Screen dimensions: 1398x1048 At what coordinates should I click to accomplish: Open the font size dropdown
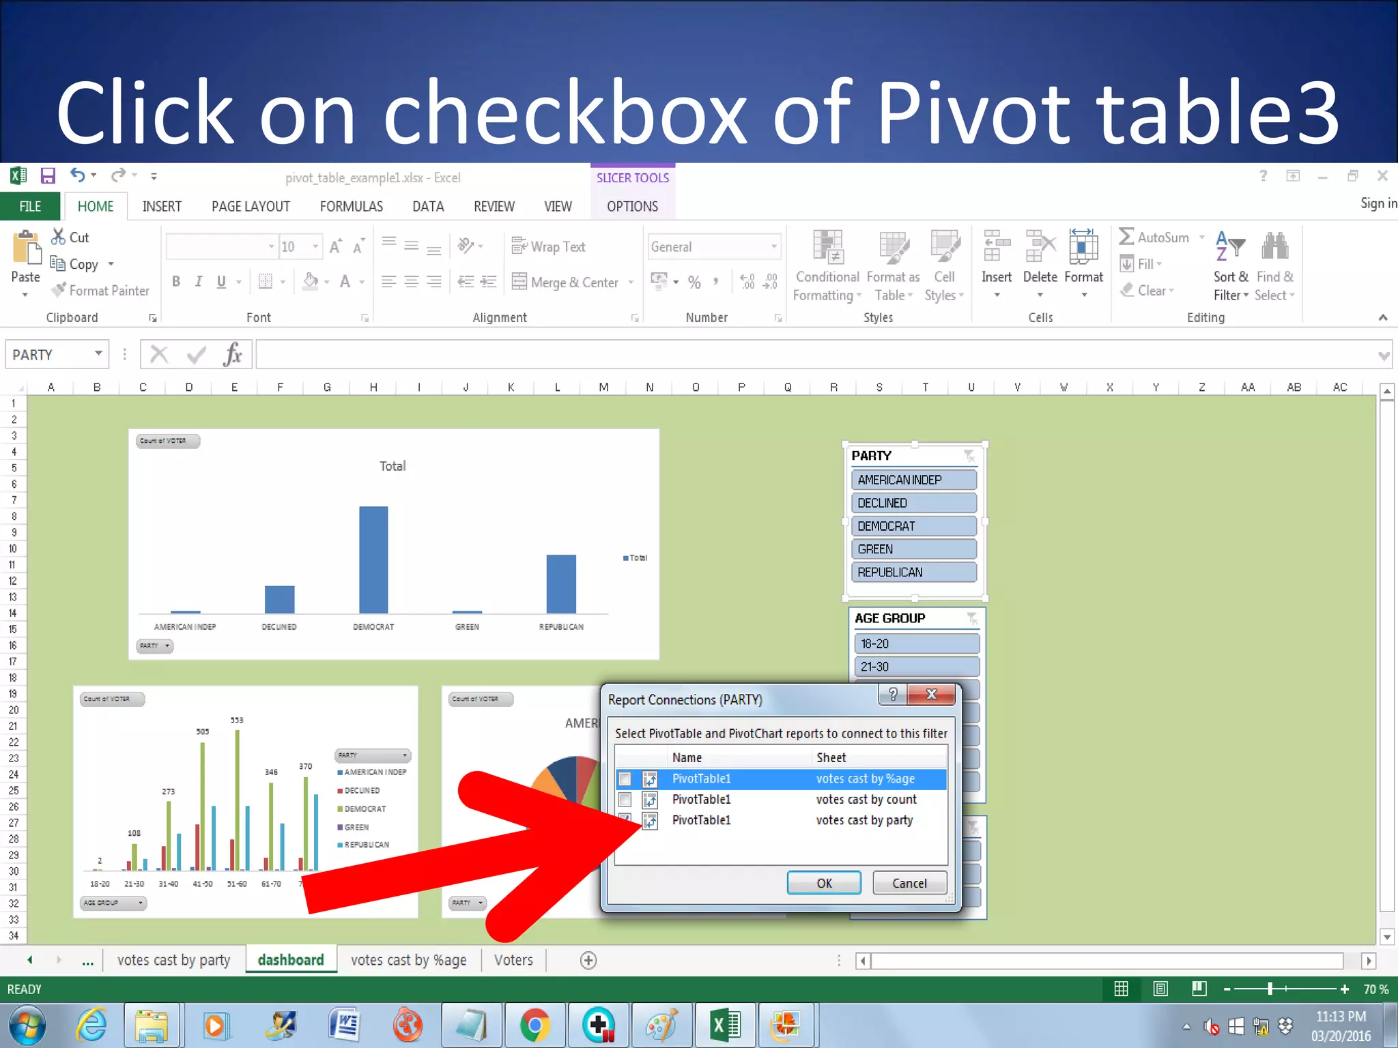click(x=315, y=246)
